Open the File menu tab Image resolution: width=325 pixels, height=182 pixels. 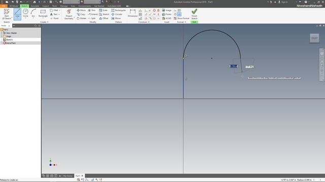4,6
